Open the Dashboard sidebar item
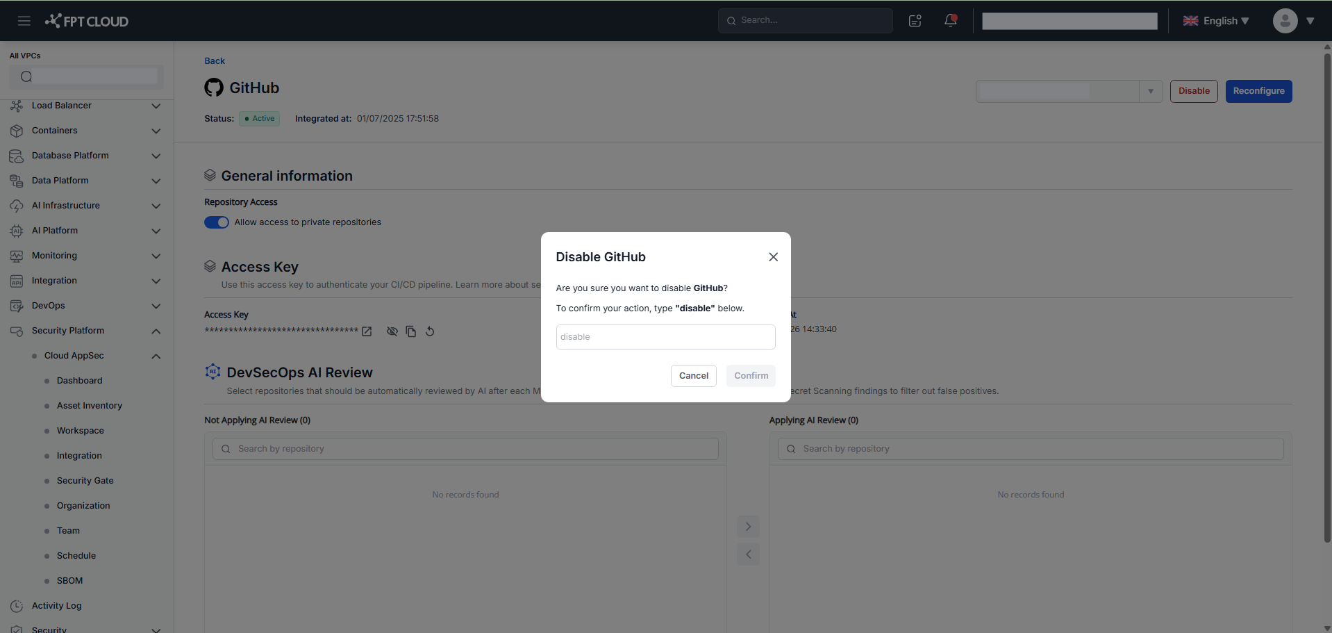The image size is (1332, 633). point(80,381)
